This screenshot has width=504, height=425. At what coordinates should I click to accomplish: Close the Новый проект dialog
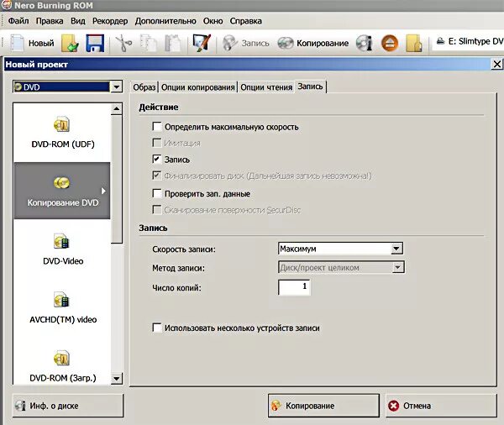[497, 65]
